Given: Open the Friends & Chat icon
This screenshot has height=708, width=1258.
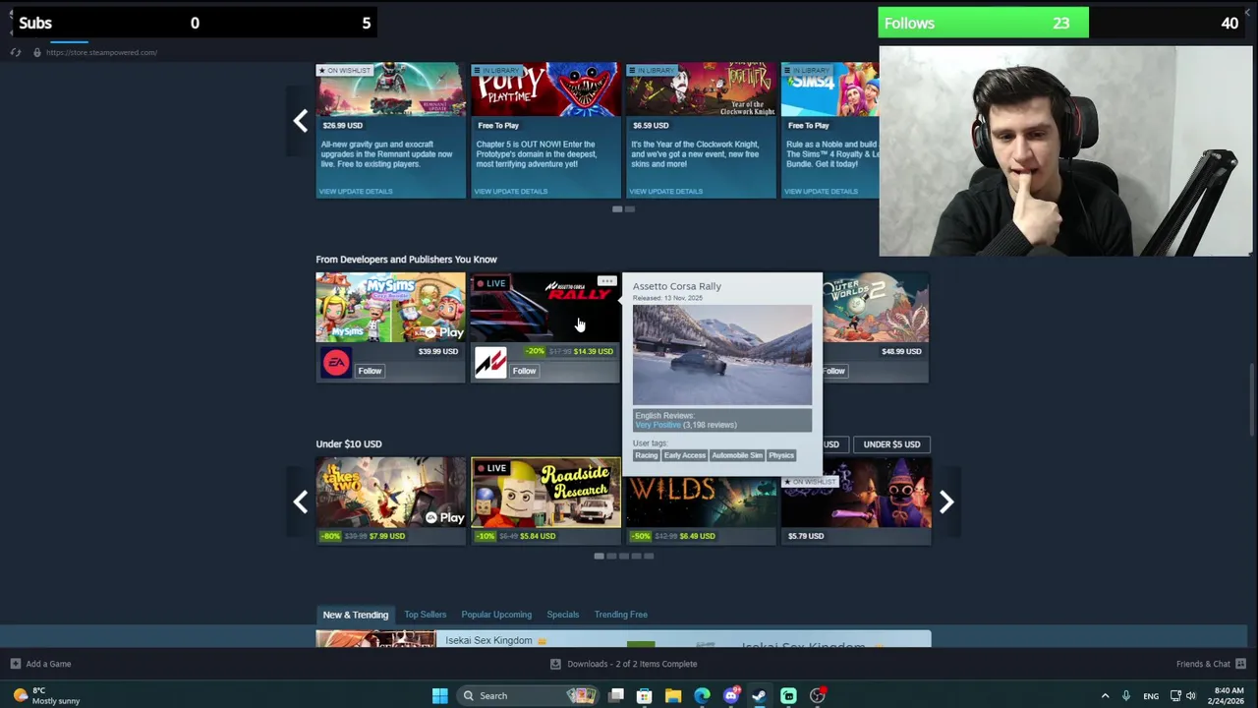Looking at the screenshot, I should (x=1240, y=664).
